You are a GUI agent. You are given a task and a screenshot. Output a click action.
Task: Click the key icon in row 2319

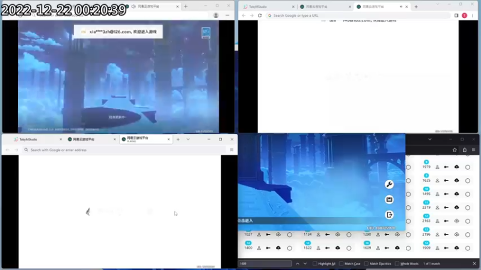(x=446, y=208)
